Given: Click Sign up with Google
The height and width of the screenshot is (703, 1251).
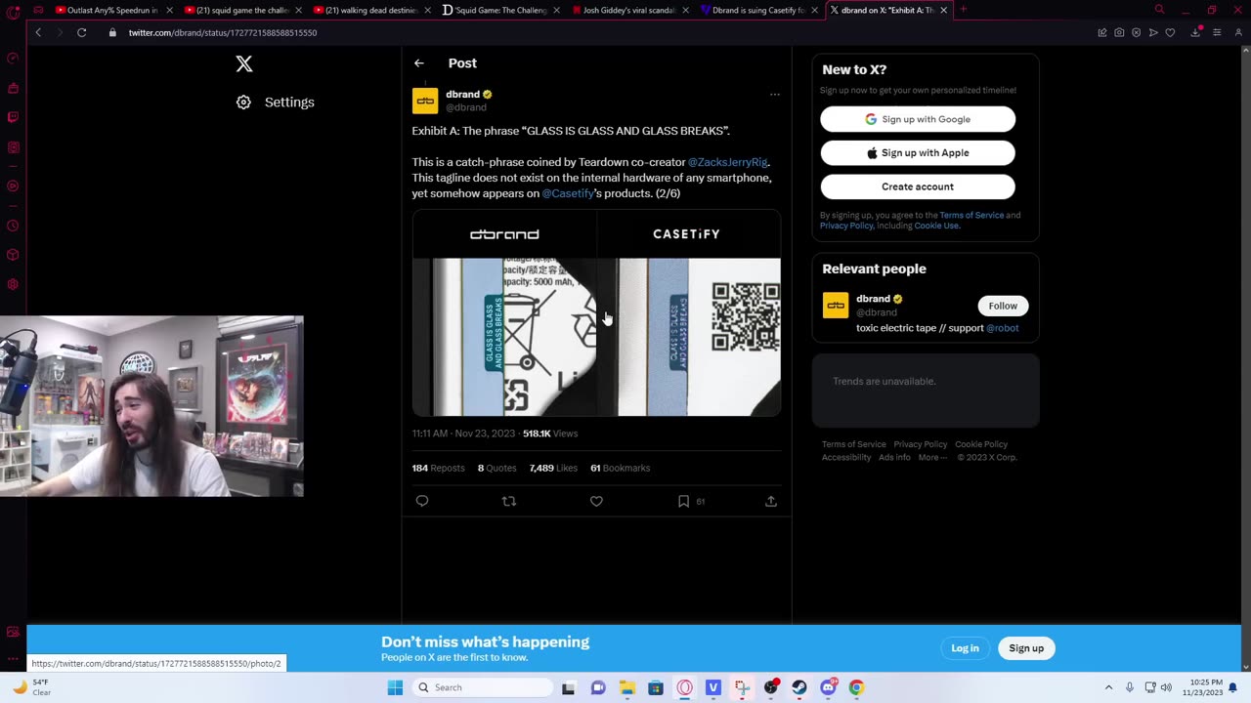Looking at the screenshot, I should tap(918, 119).
